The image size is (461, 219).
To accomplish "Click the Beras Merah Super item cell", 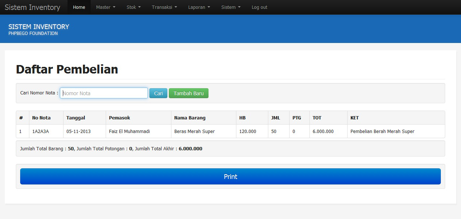I will pos(195,132).
